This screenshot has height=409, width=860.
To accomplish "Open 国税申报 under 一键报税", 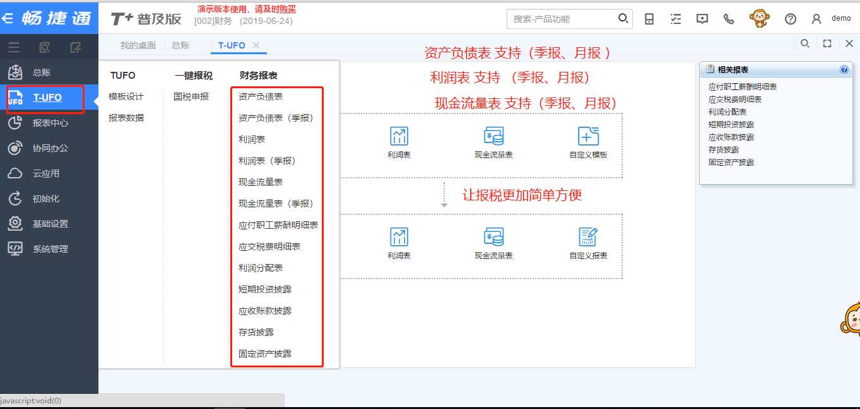I will 191,96.
